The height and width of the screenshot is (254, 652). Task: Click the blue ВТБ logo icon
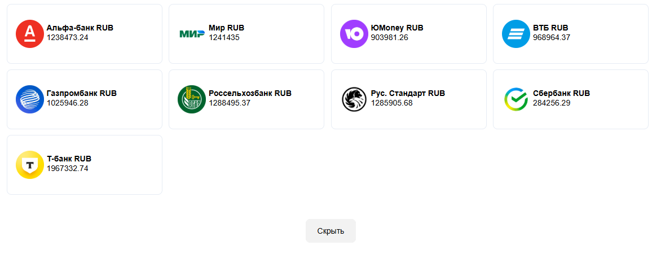coord(516,34)
